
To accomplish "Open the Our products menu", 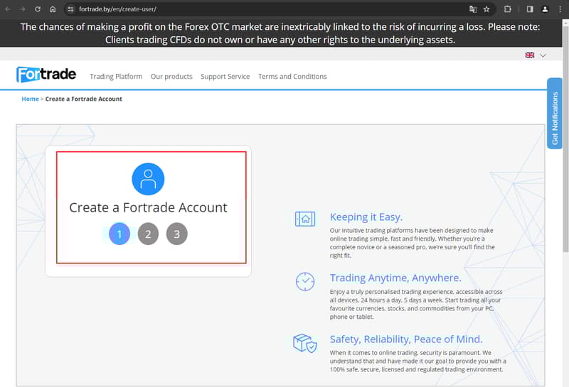I will pos(171,77).
